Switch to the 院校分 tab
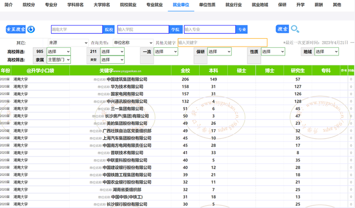Image resolution: width=355 pixels, height=208 pixels. [29, 4]
